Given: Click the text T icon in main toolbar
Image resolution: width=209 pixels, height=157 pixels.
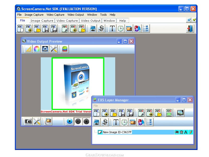Looking at the screenshot, I should [112, 29].
